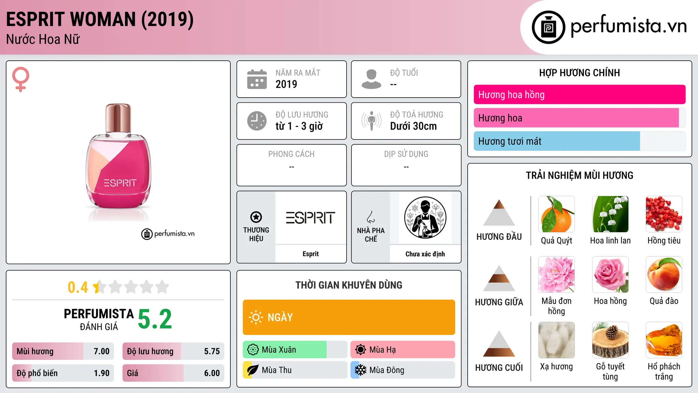Screen dimensions: 698x393
Task: Click the Mùi hương 7.00 rating bar
Action: pos(63,351)
